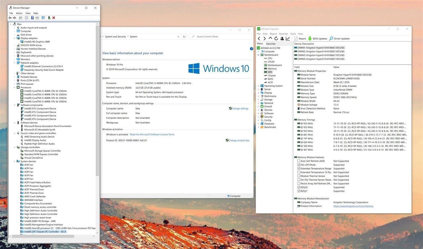The height and width of the screenshot is (249, 423).
Task: Open the Report menu in AIDA64
Action: pos(273,34)
